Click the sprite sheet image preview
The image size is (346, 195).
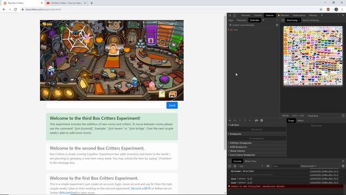coord(313,56)
